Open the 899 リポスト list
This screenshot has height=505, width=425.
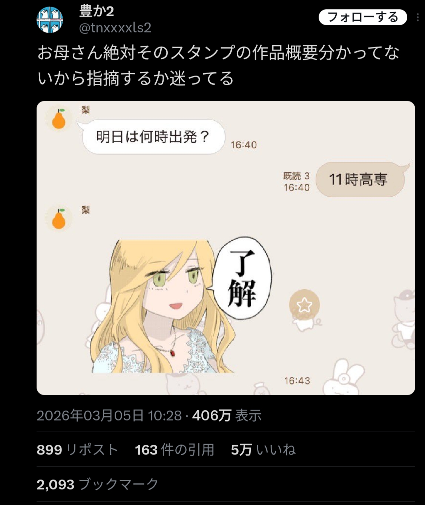[78, 450]
